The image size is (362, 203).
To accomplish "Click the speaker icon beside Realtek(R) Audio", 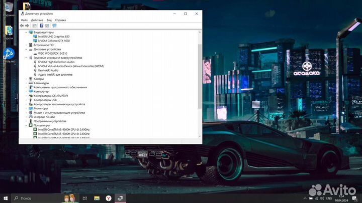I will (x=35, y=71).
